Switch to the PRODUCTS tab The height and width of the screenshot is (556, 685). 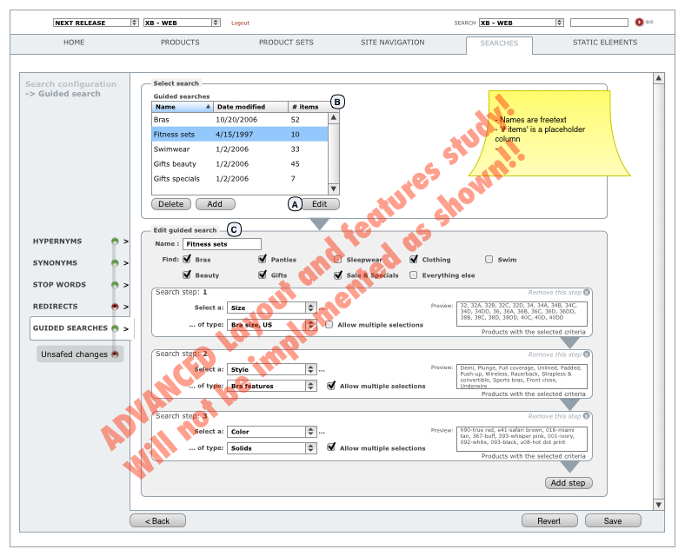[x=180, y=43]
